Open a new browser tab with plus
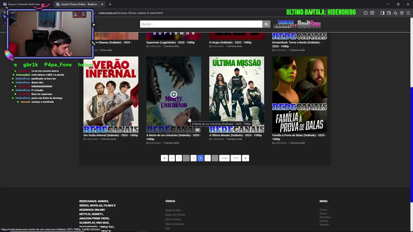 click(x=110, y=4)
